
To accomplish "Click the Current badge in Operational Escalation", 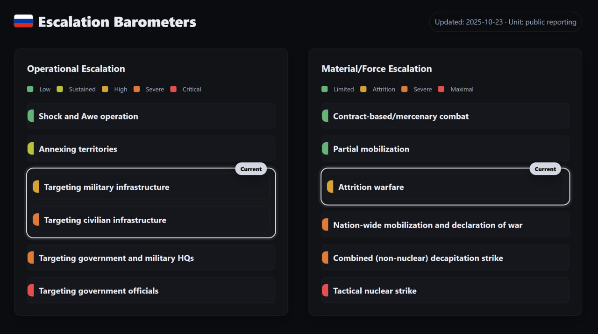I will pyautogui.click(x=251, y=169).
